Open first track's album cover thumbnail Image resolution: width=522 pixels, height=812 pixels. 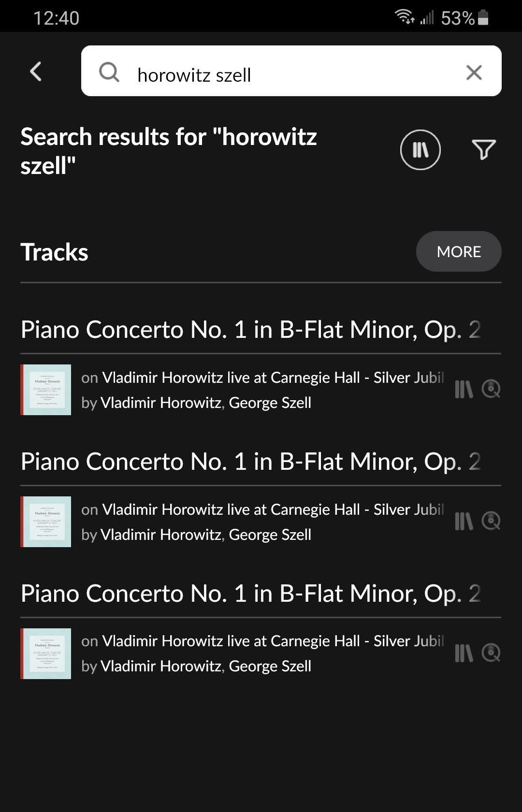pyautogui.click(x=46, y=390)
